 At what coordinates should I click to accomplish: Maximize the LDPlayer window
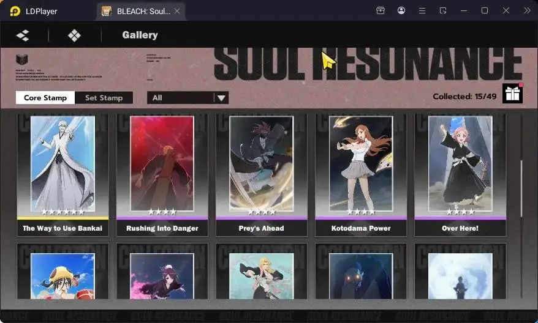485,10
